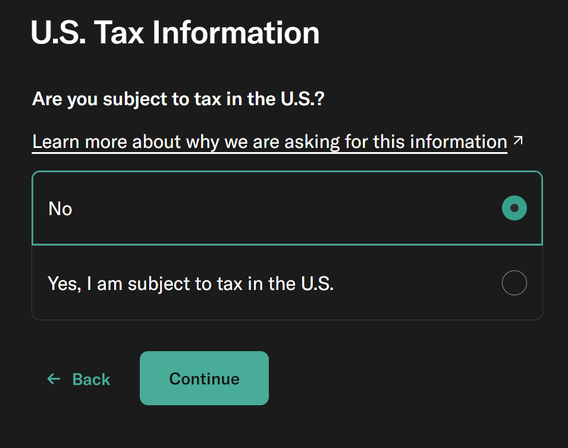Click the left arrow icon beside Back
Image resolution: width=568 pixels, height=448 pixels.
point(54,379)
